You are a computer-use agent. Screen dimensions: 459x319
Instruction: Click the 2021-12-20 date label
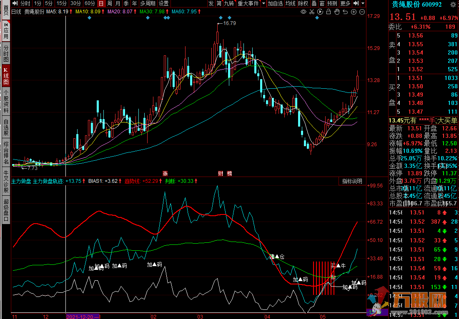coord(82,317)
